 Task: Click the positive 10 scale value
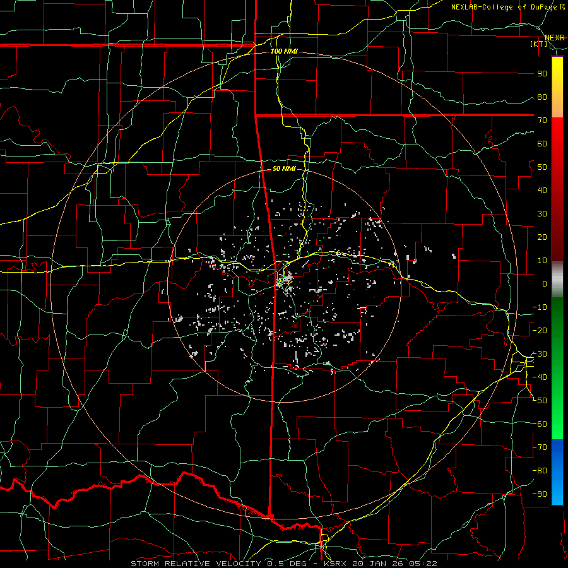click(x=542, y=261)
